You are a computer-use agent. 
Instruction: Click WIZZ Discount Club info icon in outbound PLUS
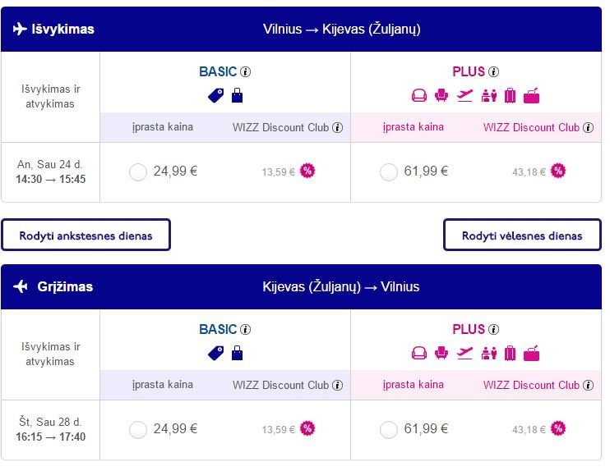589,127
